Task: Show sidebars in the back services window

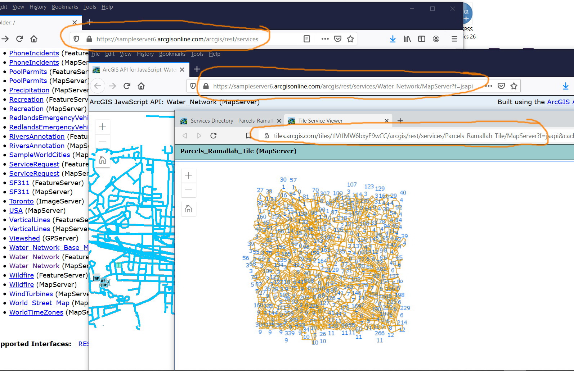Action: click(422, 39)
